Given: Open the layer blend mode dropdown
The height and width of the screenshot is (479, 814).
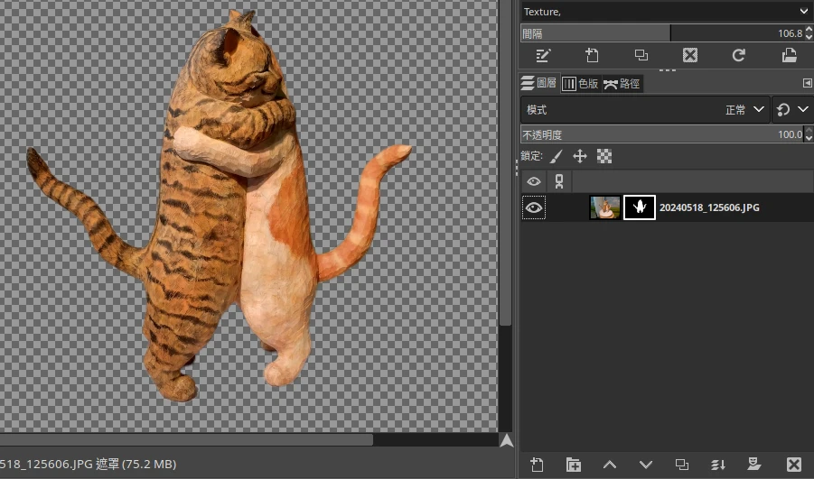Looking at the screenshot, I should pos(645,110).
